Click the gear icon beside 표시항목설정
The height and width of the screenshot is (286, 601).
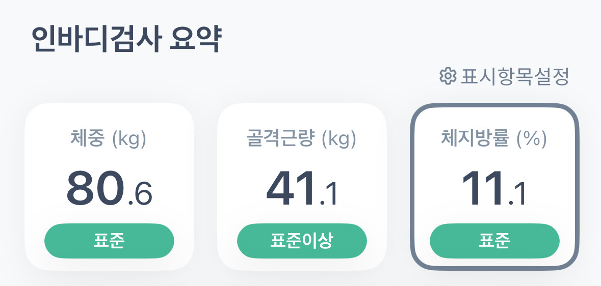coord(448,76)
